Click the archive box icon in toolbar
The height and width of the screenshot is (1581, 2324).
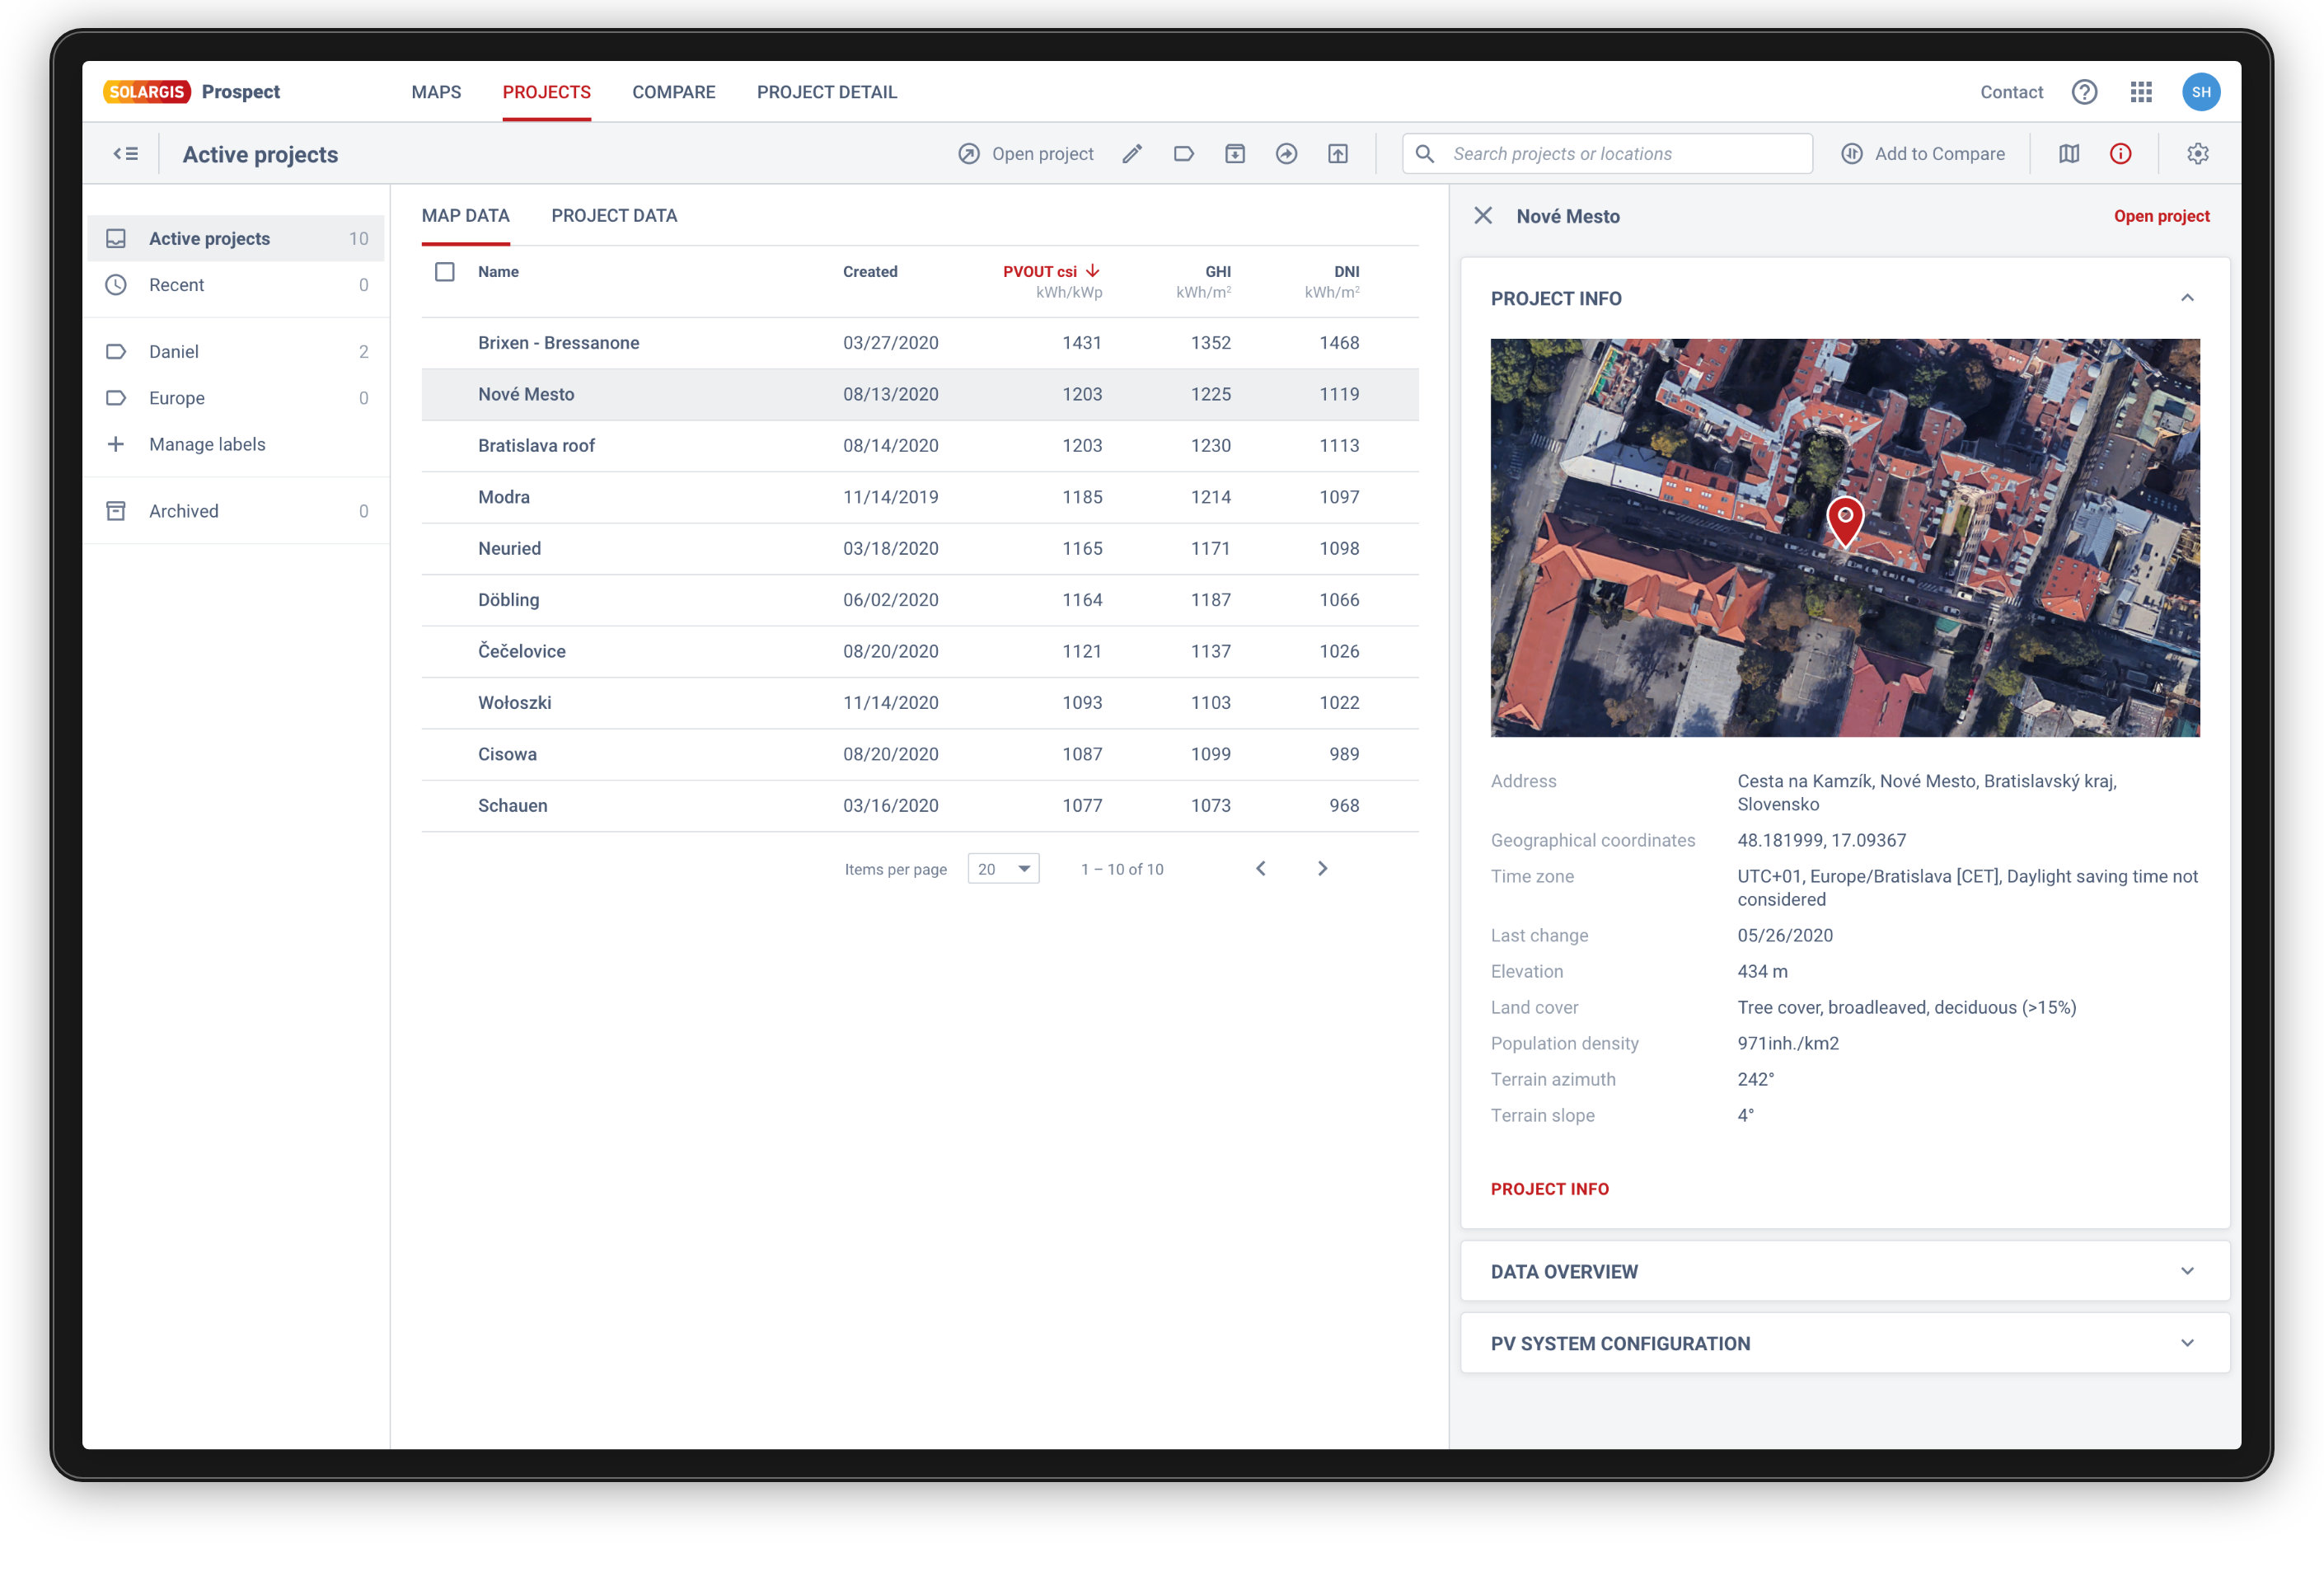point(1235,154)
